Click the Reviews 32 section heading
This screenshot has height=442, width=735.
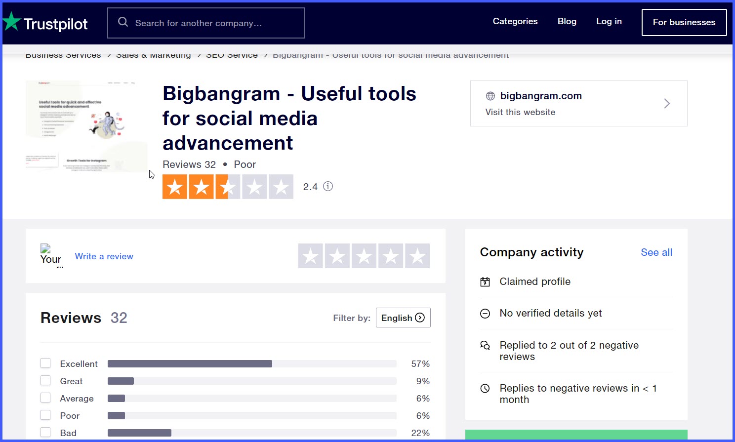coord(84,318)
